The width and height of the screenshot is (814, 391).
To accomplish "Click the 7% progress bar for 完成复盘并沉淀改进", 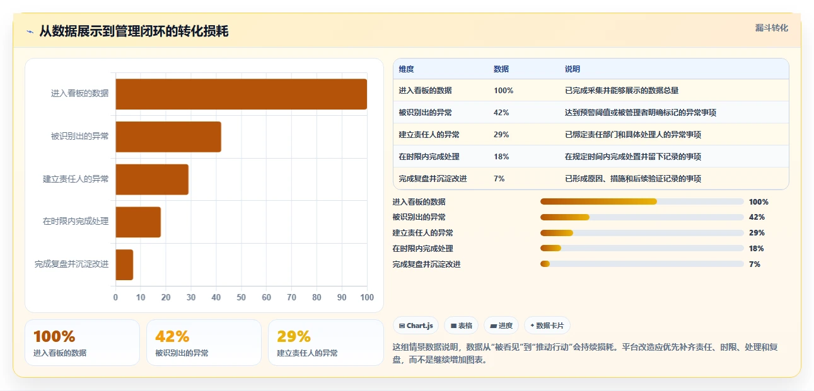I will (x=642, y=264).
